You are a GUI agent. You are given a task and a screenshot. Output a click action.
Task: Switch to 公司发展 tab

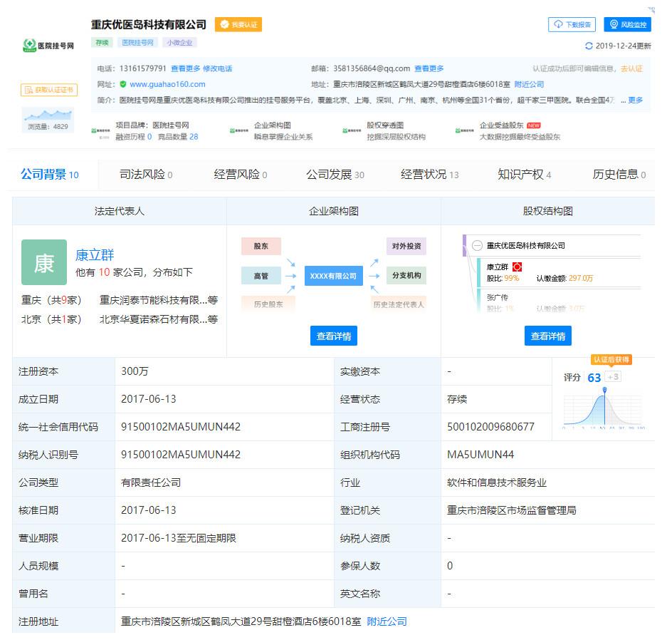[335, 174]
